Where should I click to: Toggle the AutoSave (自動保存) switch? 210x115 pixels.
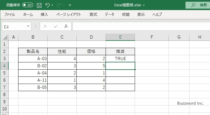pos(28,5)
